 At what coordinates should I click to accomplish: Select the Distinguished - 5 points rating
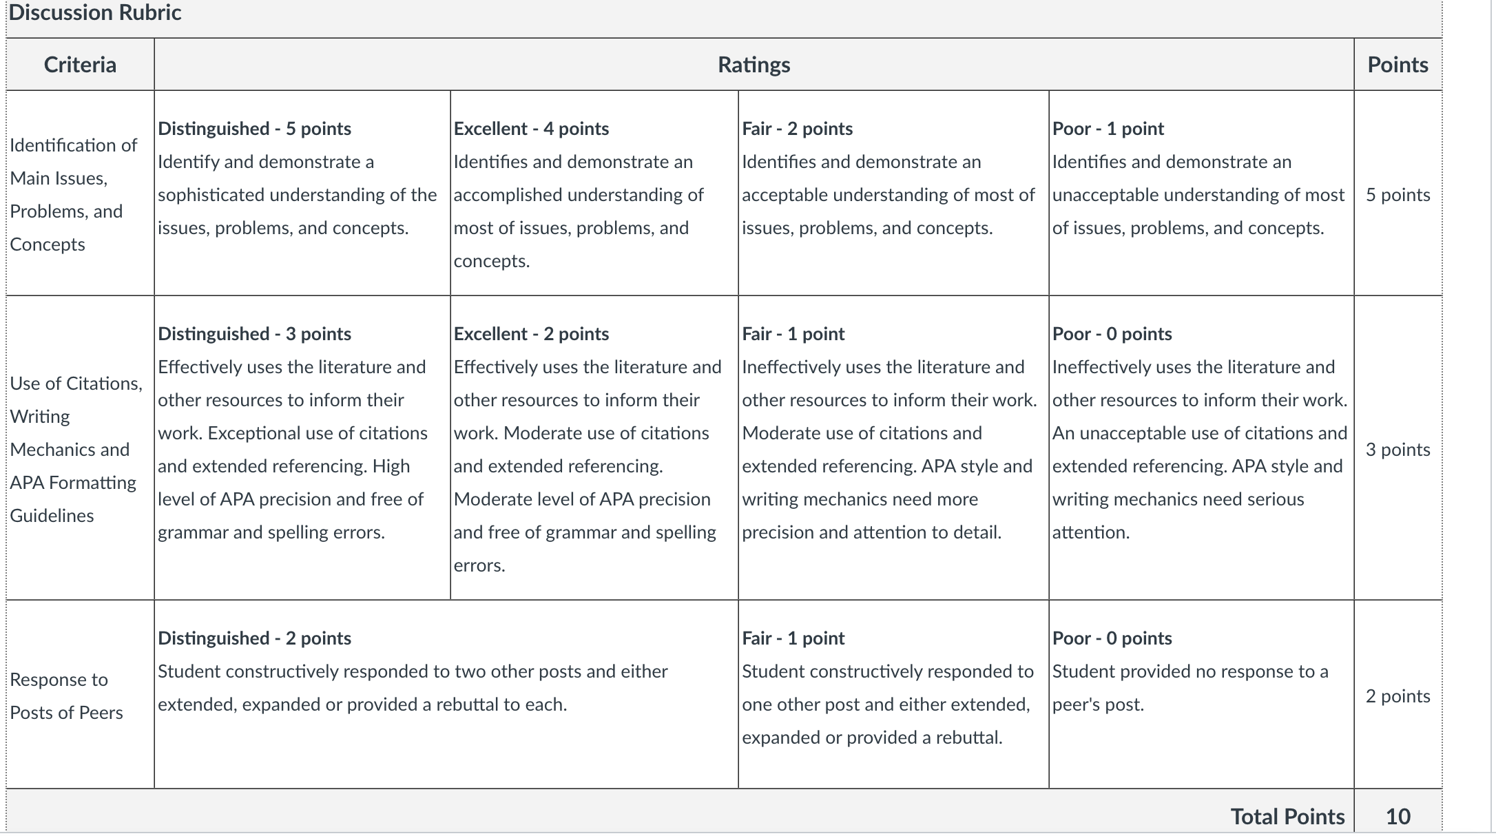pyautogui.click(x=302, y=193)
